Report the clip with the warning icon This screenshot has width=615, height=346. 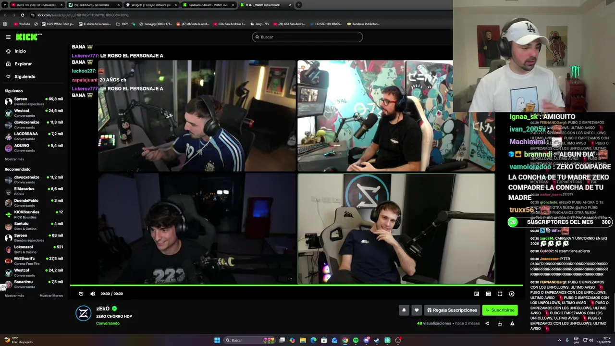click(512, 323)
